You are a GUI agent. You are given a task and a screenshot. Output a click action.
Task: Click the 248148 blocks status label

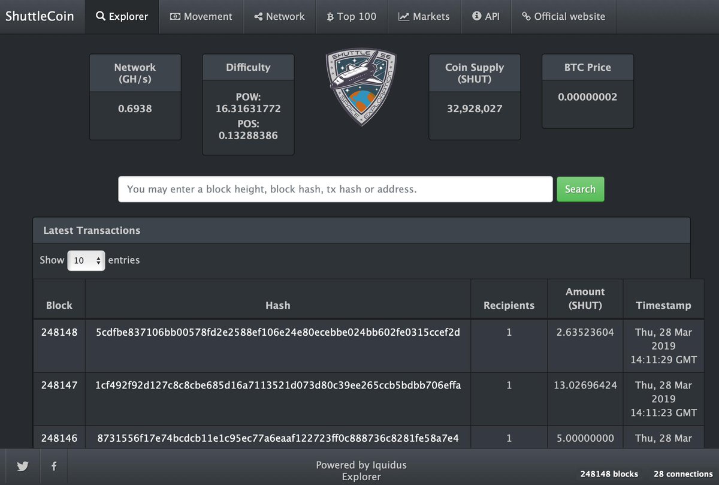click(609, 474)
